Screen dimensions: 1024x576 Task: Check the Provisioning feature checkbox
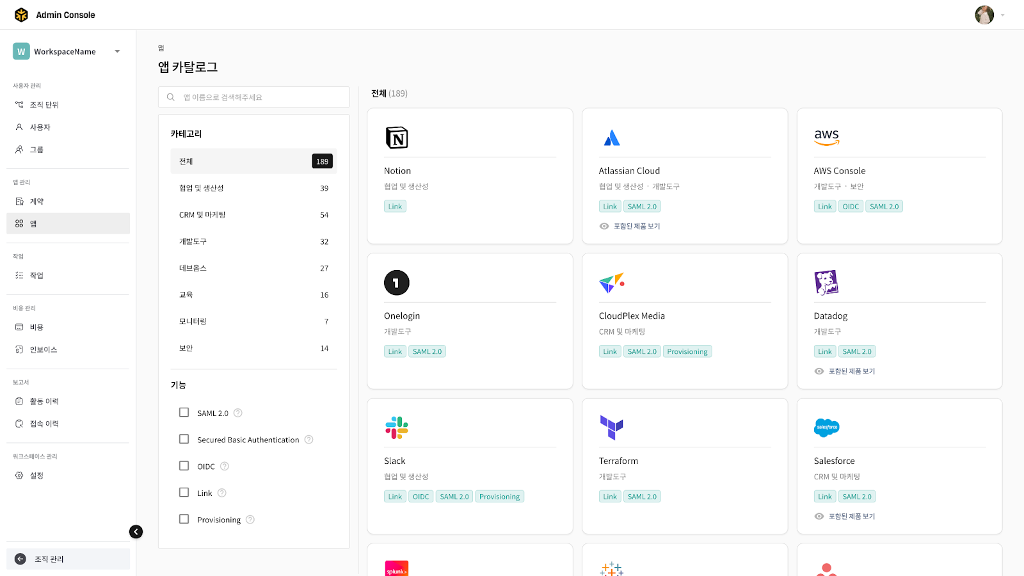pos(184,519)
